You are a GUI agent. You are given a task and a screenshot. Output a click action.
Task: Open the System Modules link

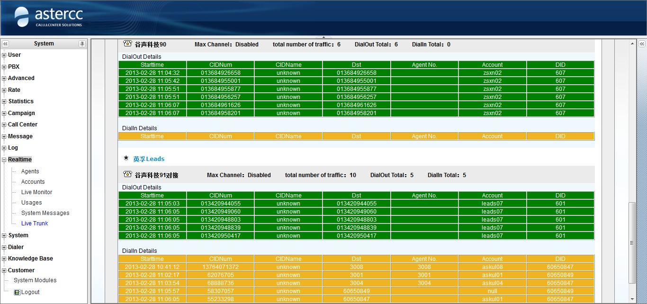(35, 280)
